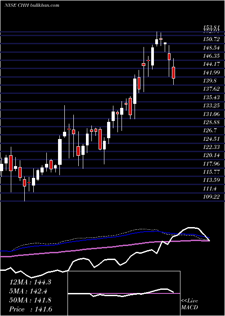Image resolution: width=225 pixels, height=316 pixels.
Task: Click the highest white candlestick near 150.72
Action: click(x=157, y=42)
